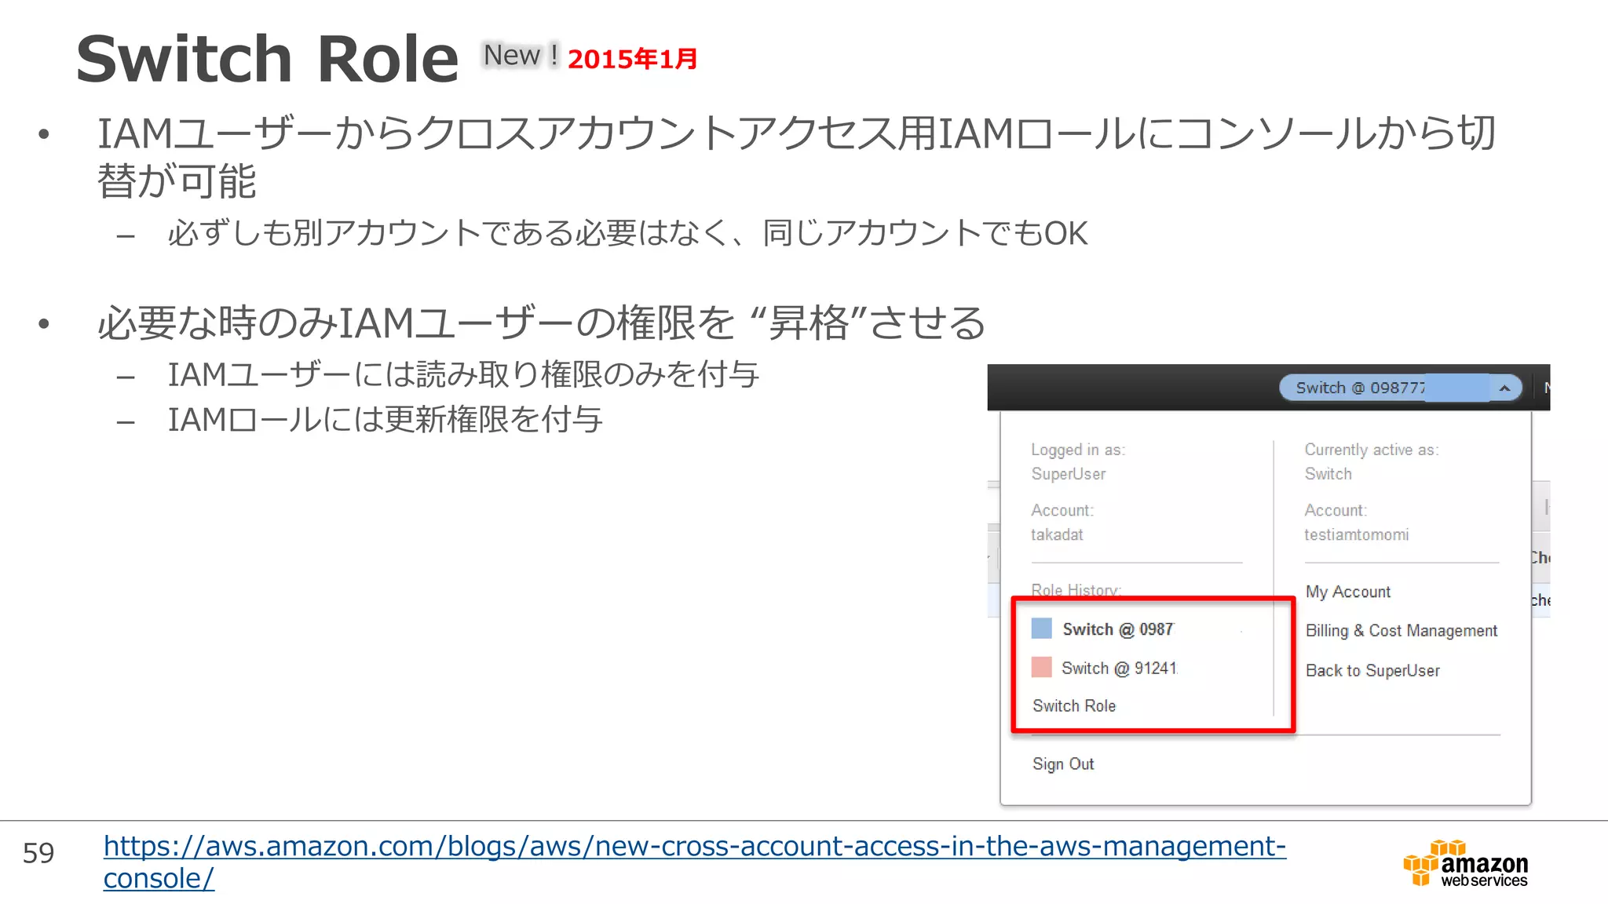Viewport: 1608px width, 904px height.
Task: Click the slide number 59
Action: pyautogui.click(x=38, y=853)
